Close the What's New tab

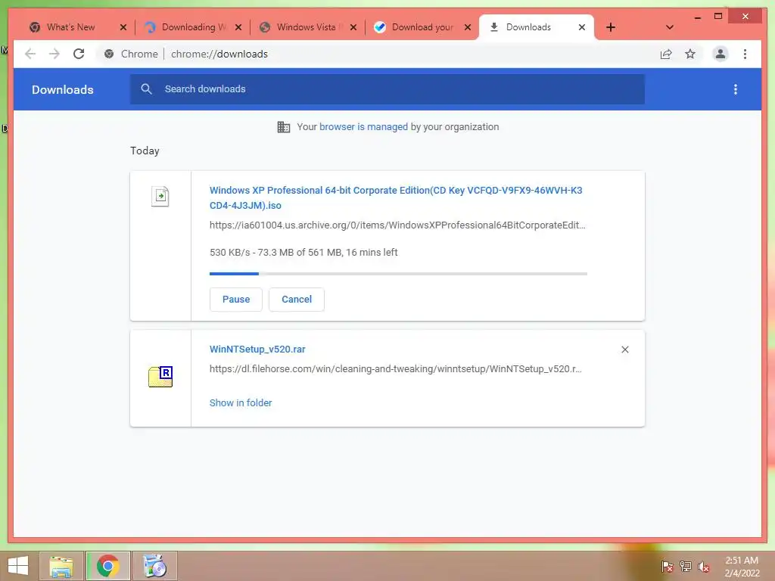pyautogui.click(x=123, y=27)
